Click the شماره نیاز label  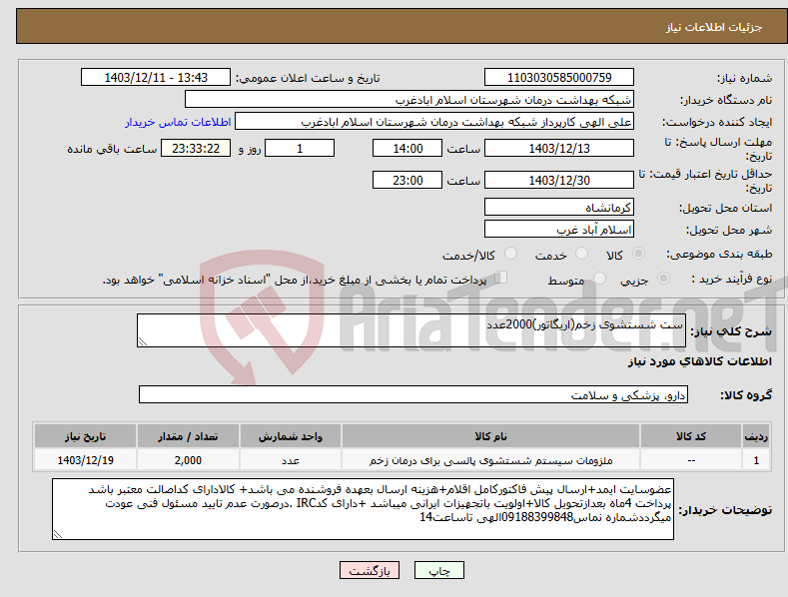744,79
